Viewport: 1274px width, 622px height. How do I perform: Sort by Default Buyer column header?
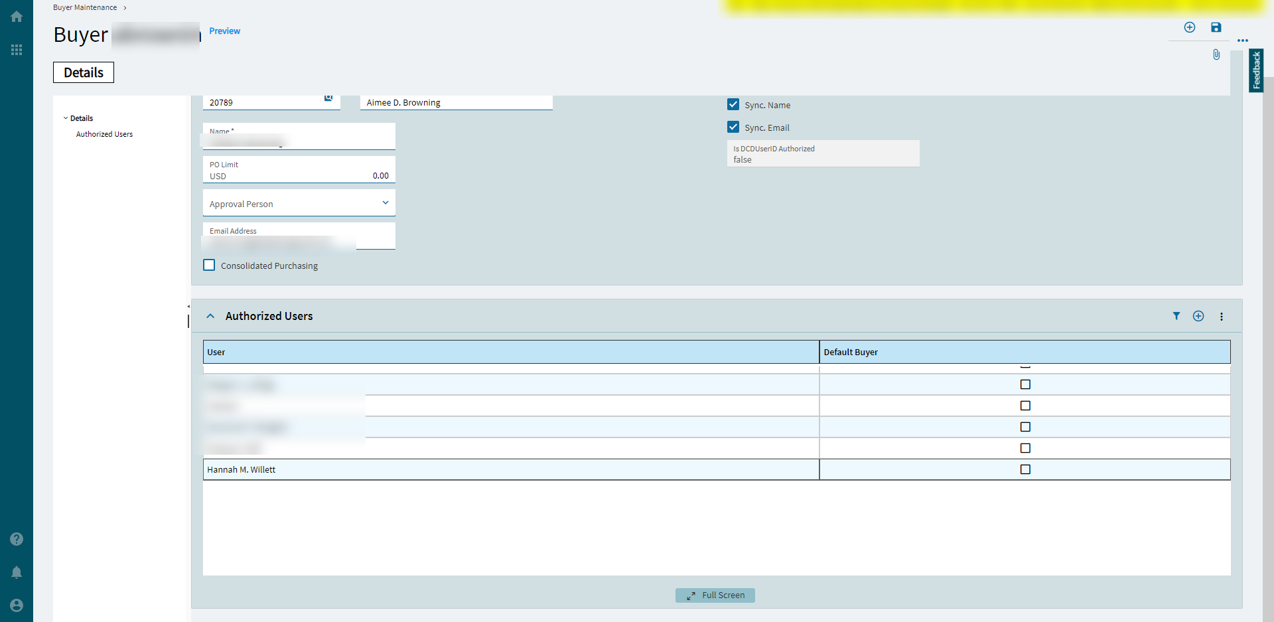[x=1025, y=352]
